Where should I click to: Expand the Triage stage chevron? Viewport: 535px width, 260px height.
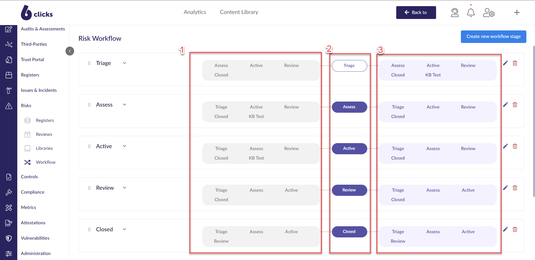(124, 63)
